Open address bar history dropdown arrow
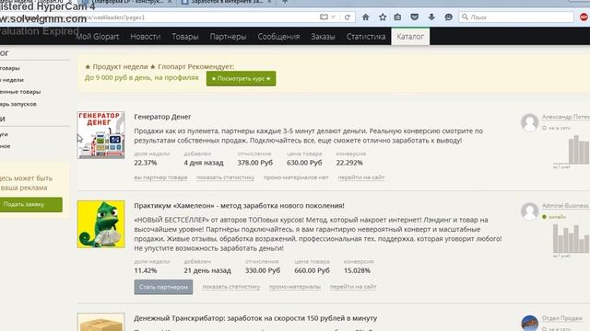 333,17
